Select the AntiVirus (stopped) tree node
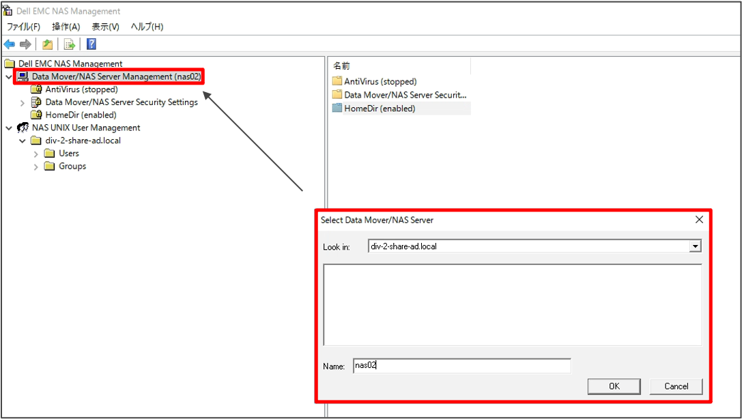Image resolution: width=742 pixels, height=419 pixels. point(81,89)
